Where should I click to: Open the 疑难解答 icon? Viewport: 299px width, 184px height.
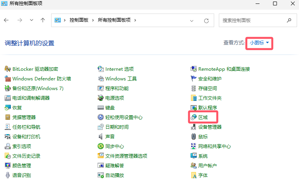click(x=100, y=165)
